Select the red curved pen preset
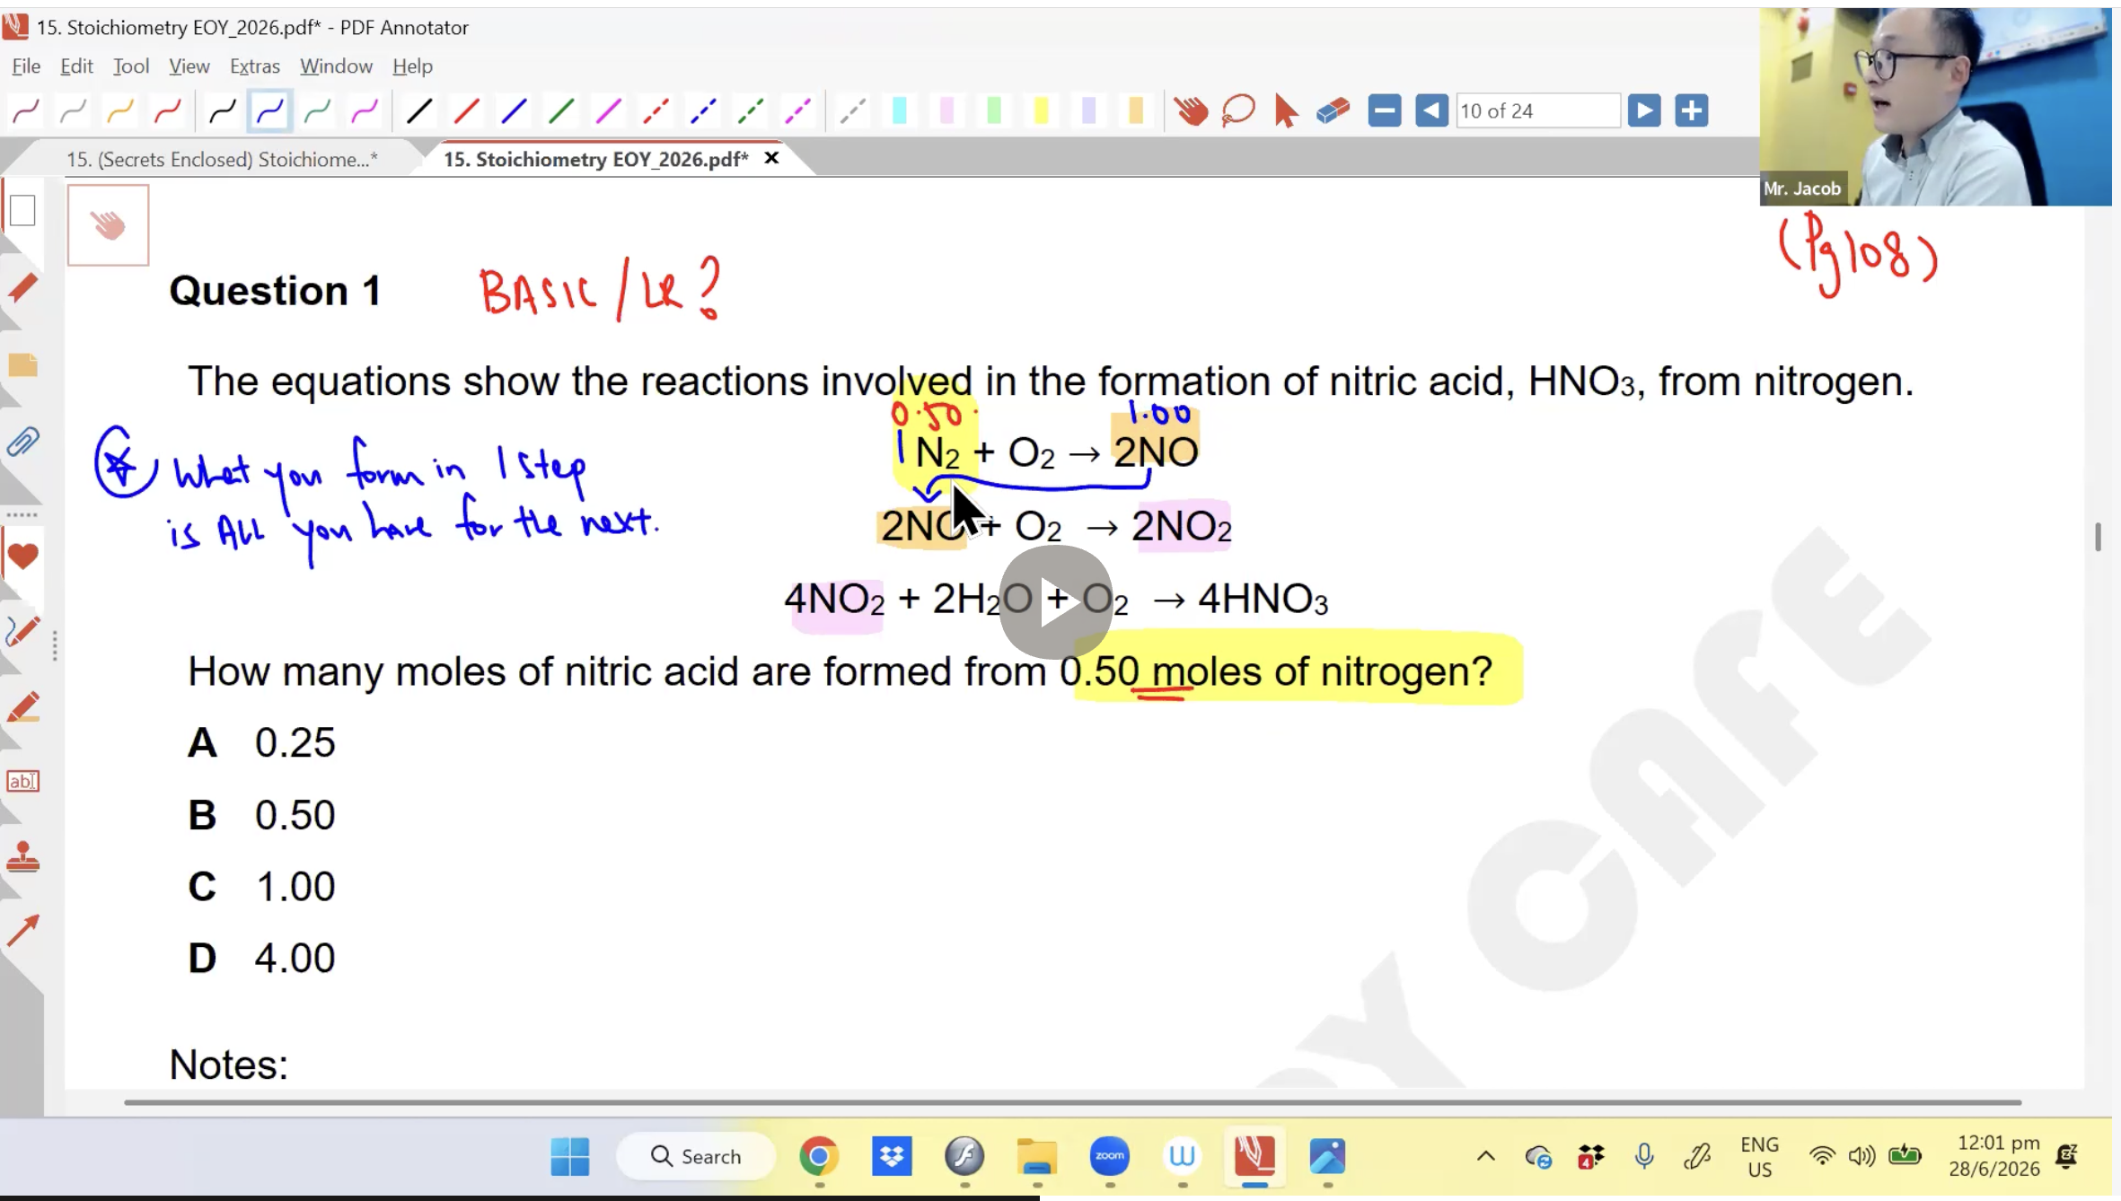Image resolution: width=2121 pixels, height=1201 pixels. pyautogui.click(x=168, y=111)
